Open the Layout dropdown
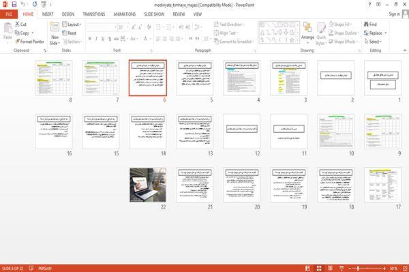This screenshot has height=272, width=409. pyautogui.click(x=72, y=25)
